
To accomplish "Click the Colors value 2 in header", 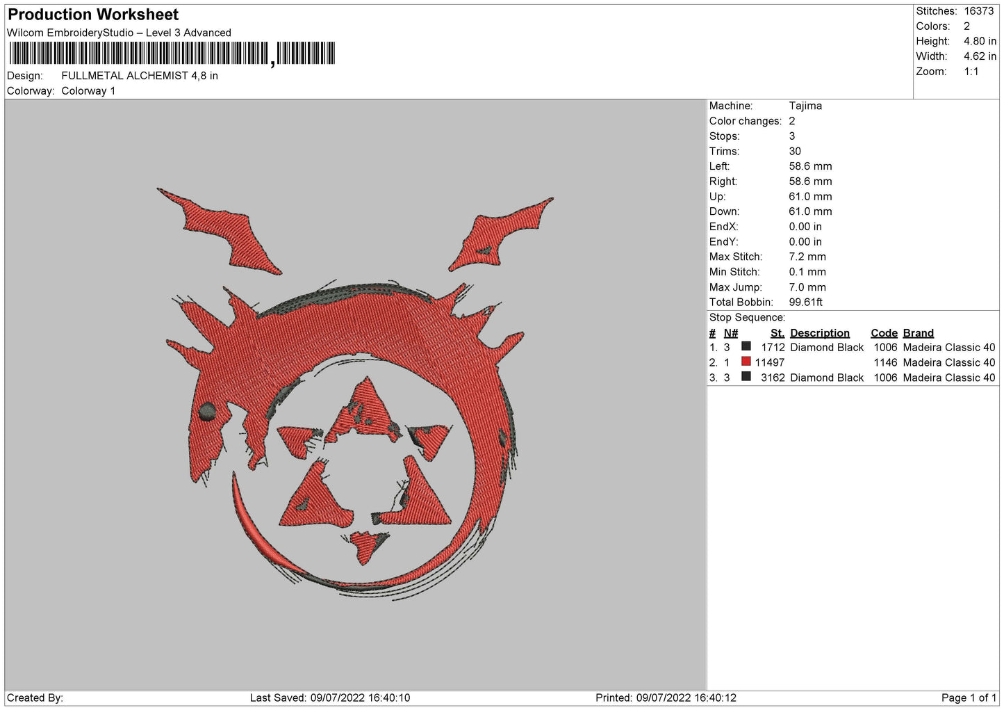I will (966, 26).
